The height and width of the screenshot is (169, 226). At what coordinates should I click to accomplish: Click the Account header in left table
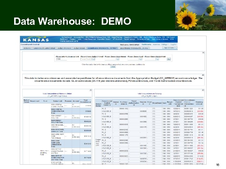tap(76, 101)
